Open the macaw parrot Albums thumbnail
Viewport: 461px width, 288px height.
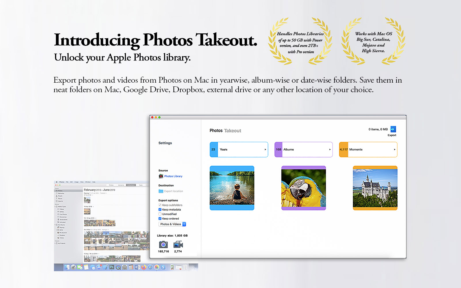pyautogui.click(x=303, y=188)
